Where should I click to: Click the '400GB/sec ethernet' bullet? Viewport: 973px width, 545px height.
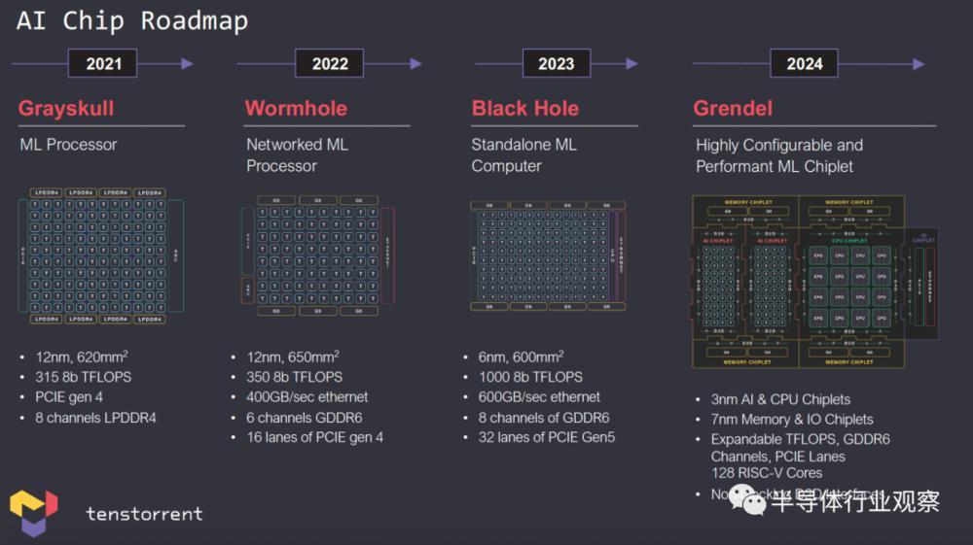coord(307,397)
